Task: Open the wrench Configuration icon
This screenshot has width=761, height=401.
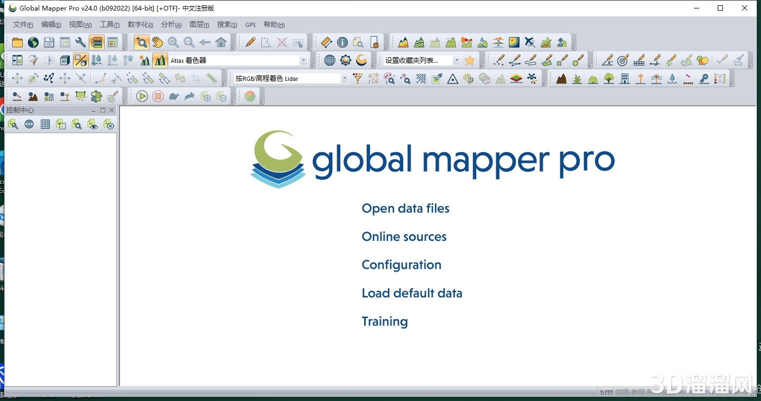Action: (81, 42)
